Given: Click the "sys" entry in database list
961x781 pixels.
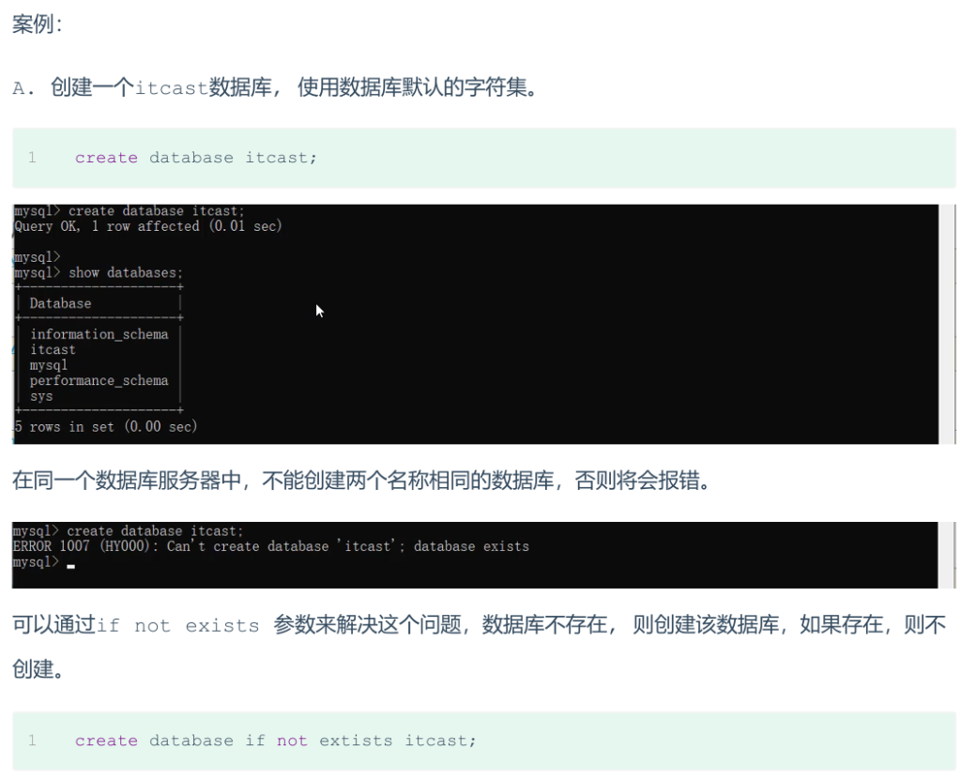Looking at the screenshot, I should 41,396.
